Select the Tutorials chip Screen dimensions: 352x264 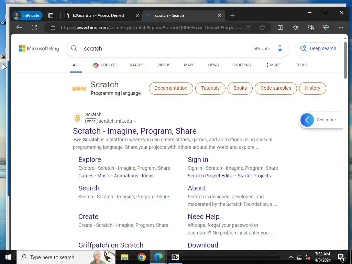(x=210, y=88)
